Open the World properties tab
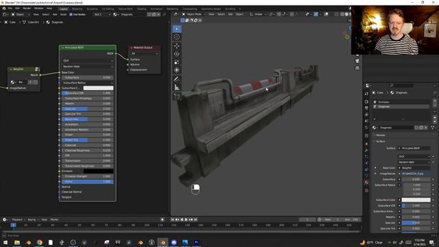The image size is (439, 247). click(366, 128)
